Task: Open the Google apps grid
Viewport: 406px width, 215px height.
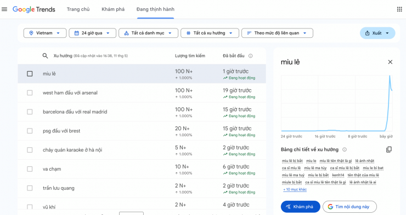Action: pyautogui.click(x=399, y=9)
